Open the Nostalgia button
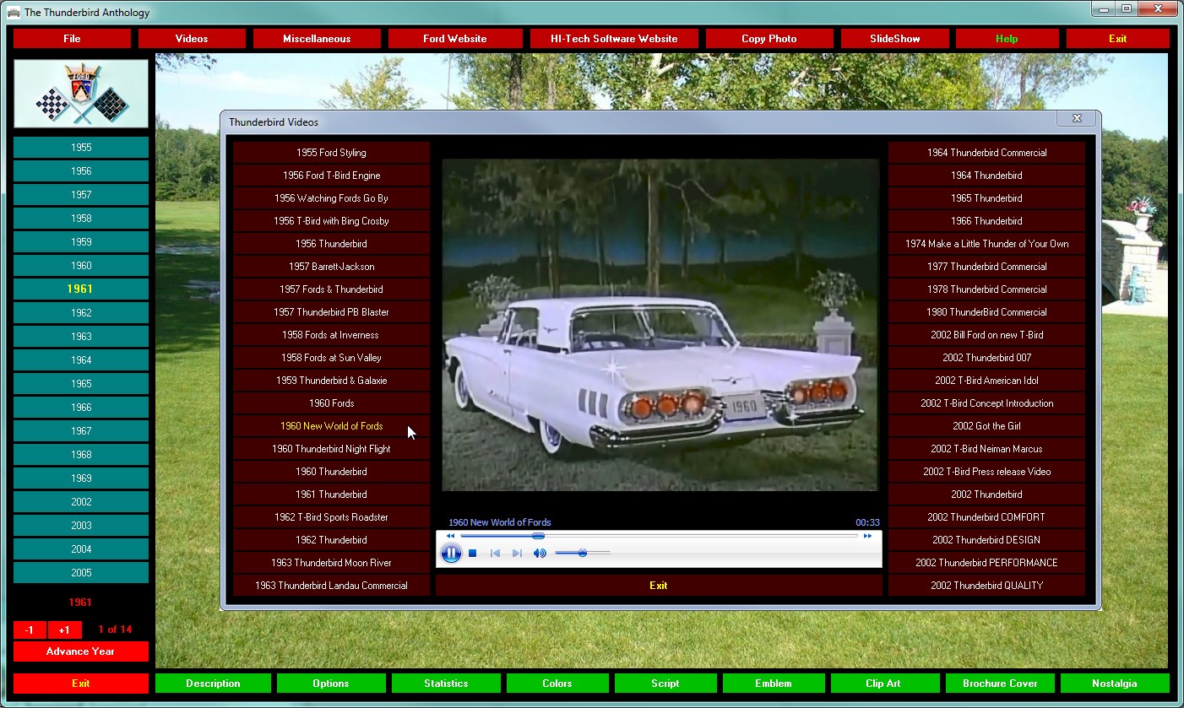The height and width of the screenshot is (708, 1184). pyautogui.click(x=1115, y=684)
